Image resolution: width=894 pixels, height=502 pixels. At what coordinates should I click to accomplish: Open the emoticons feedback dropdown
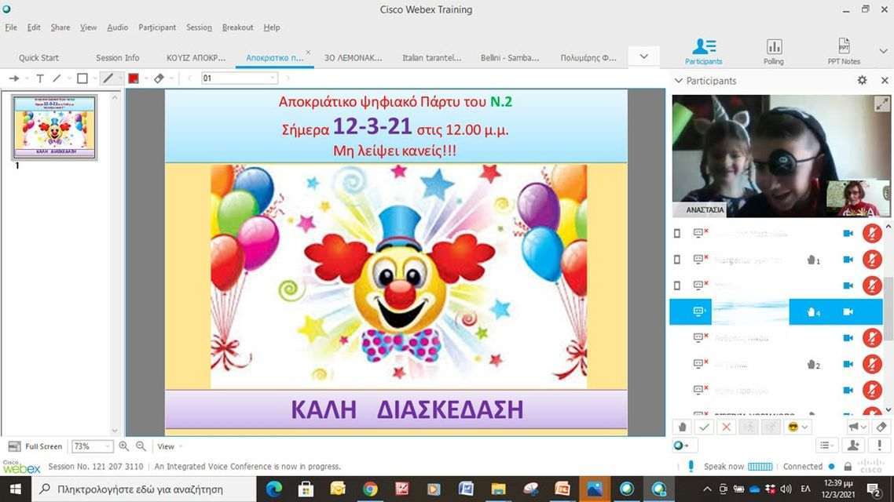click(797, 427)
